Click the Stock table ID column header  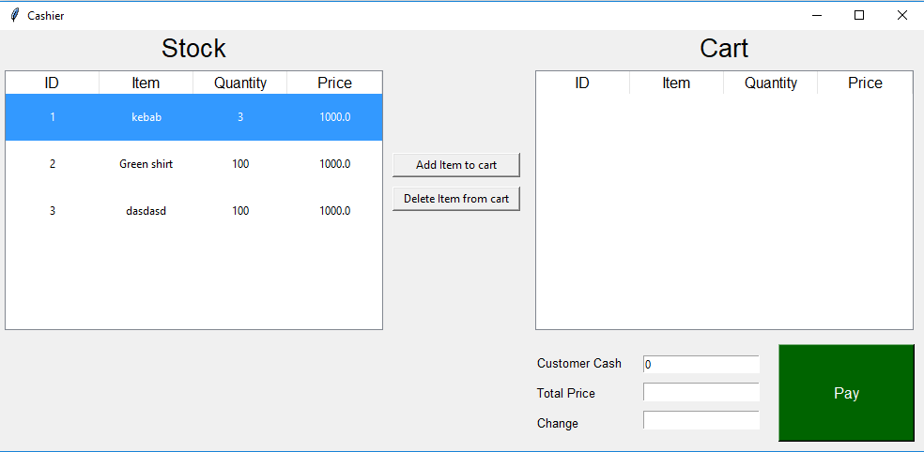coord(52,83)
